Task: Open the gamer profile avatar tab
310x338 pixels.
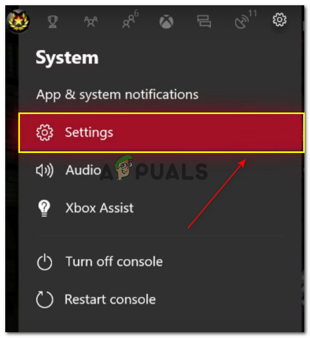Action: coord(18,21)
